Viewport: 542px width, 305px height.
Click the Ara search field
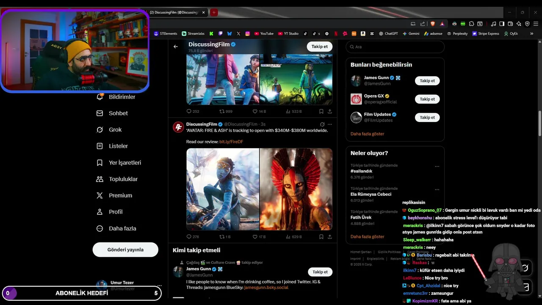pyautogui.click(x=395, y=47)
